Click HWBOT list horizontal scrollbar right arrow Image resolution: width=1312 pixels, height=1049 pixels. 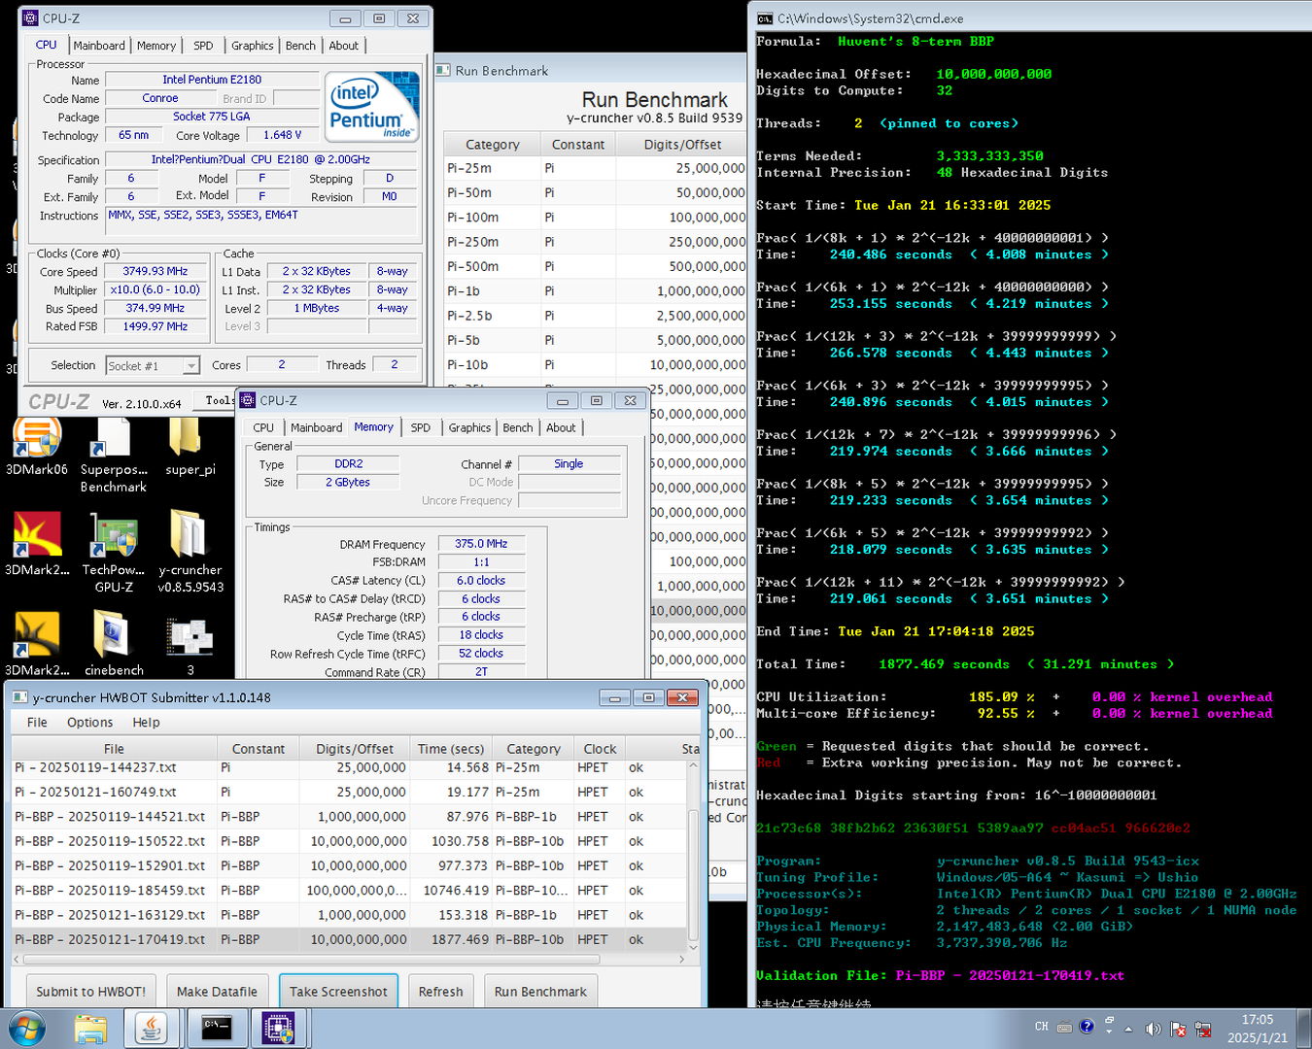[x=682, y=959]
